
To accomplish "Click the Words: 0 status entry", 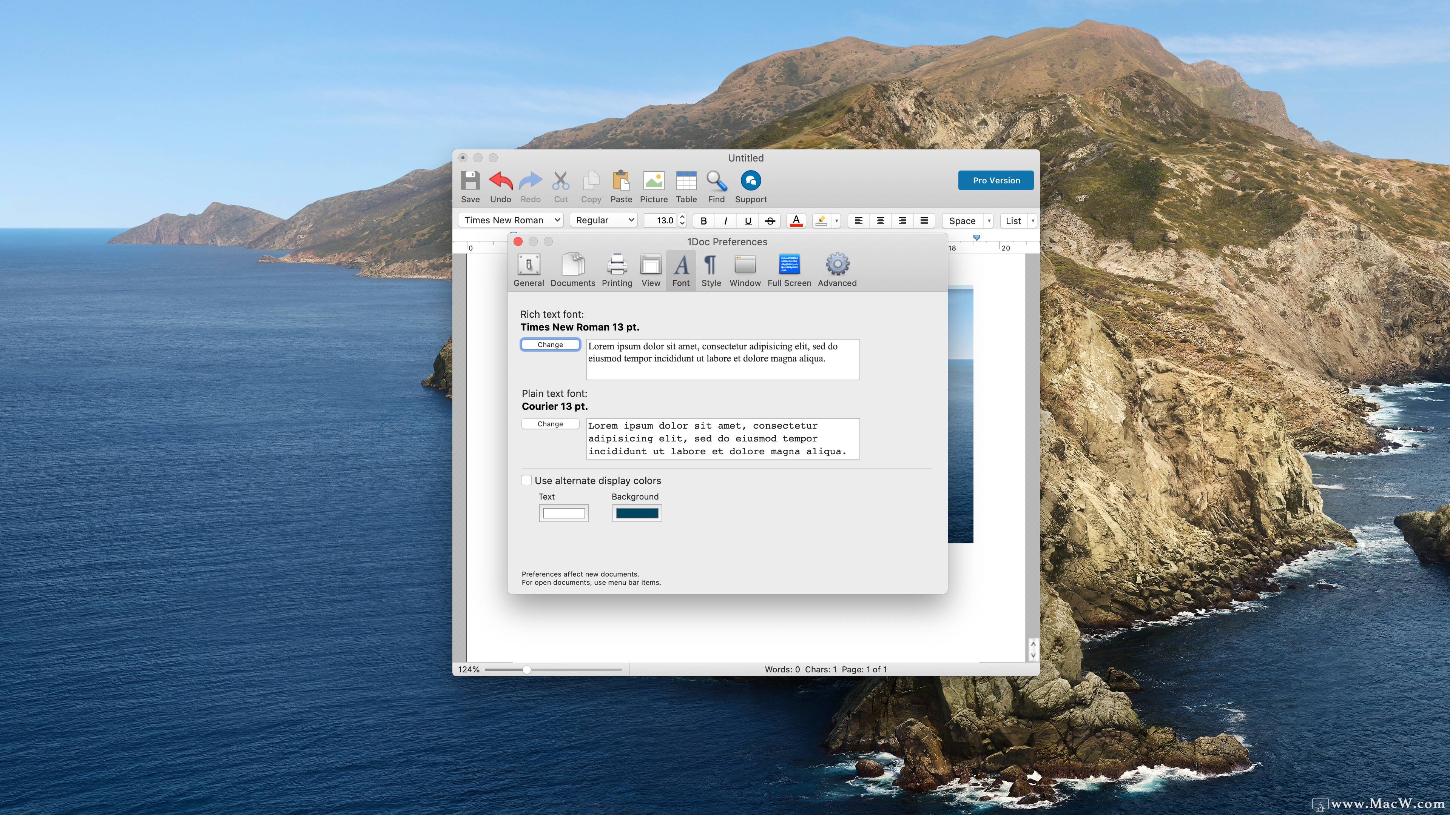I will click(782, 669).
